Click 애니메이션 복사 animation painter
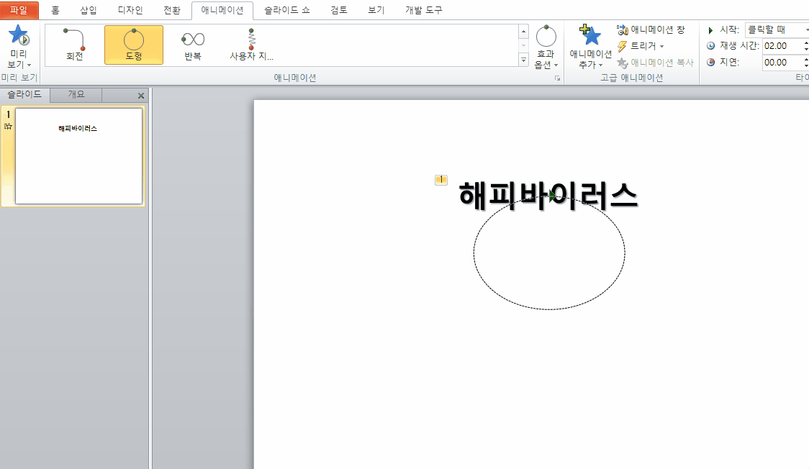 [x=655, y=63]
